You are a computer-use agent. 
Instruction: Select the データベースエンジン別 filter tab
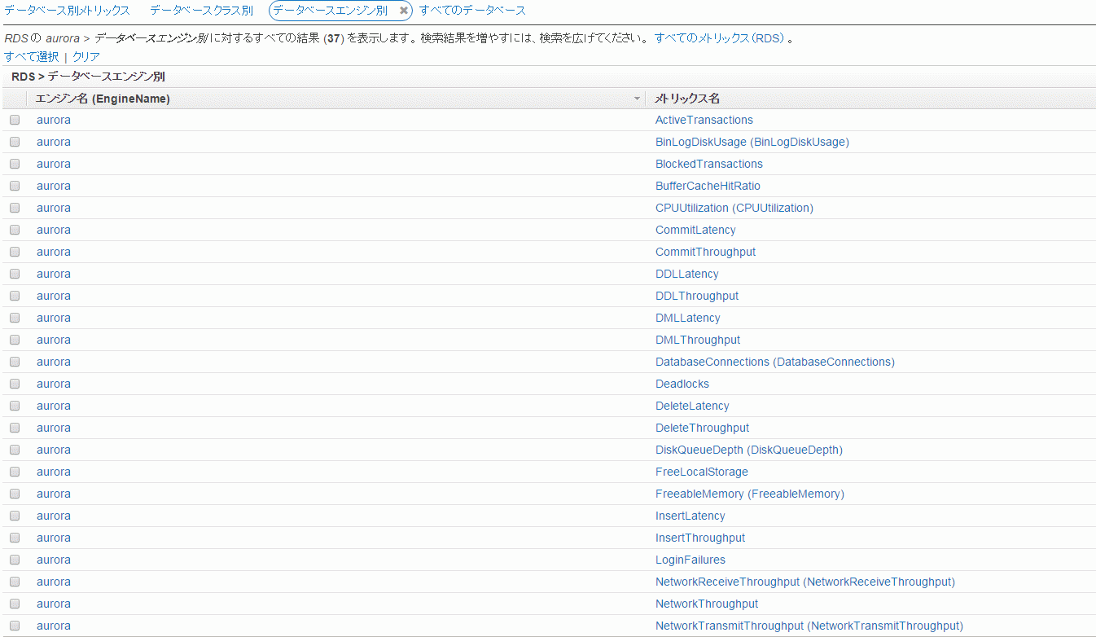point(331,11)
